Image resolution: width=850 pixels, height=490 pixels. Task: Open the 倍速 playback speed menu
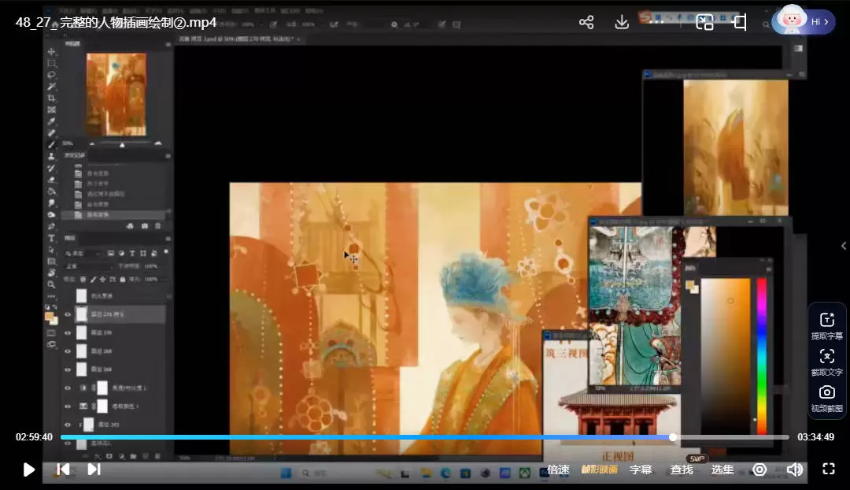[558, 470]
